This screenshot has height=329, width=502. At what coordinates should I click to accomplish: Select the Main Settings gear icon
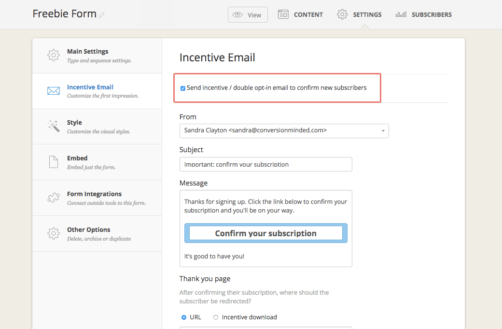(x=54, y=55)
